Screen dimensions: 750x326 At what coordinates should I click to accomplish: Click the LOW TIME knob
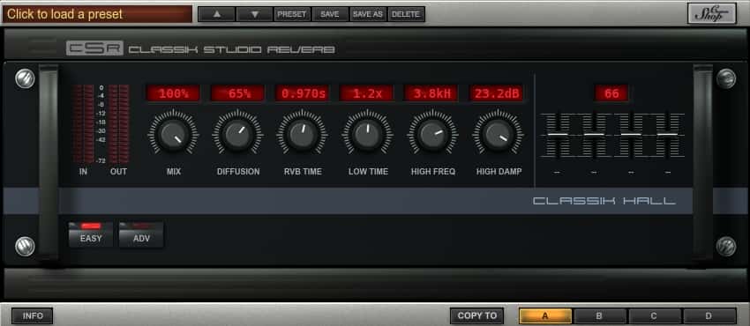pyautogui.click(x=368, y=135)
